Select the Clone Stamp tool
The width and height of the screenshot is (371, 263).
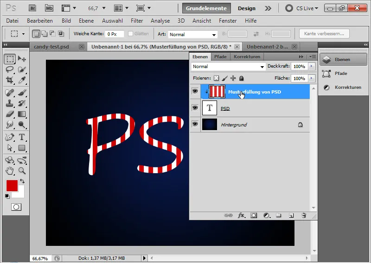[10, 103]
